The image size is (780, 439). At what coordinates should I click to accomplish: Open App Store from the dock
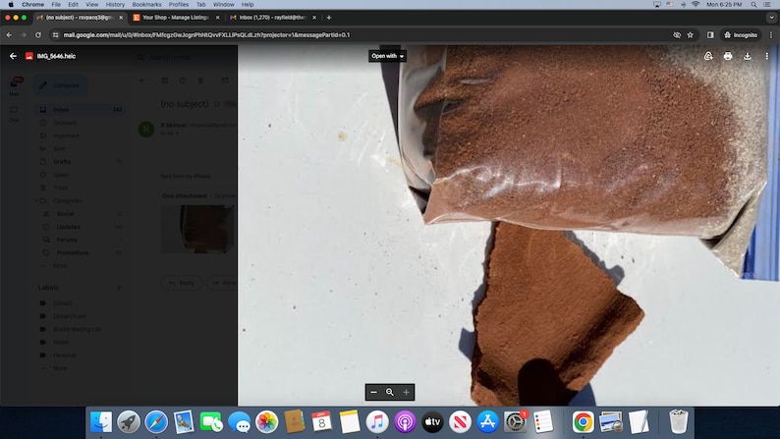[487, 422]
